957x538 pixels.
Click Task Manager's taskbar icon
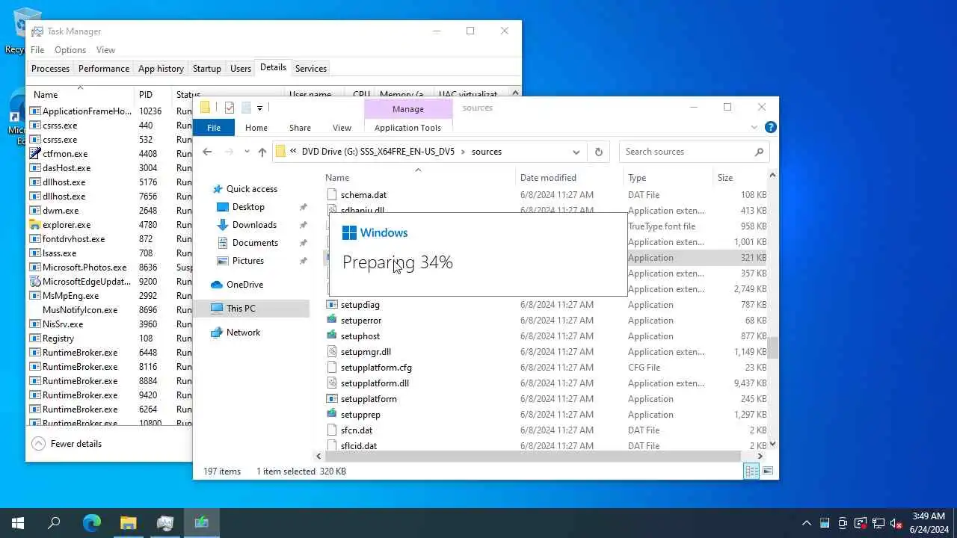coord(165,523)
